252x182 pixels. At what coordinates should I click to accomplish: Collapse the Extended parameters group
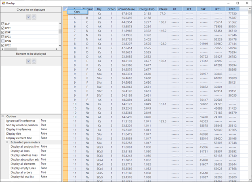[x=7, y=142]
